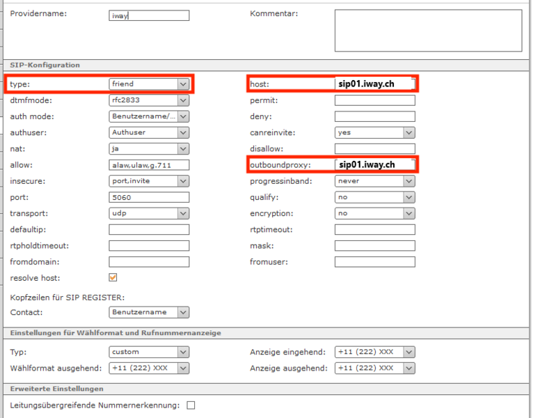The image size is (533, 418).
Task: Click the fromdomain input field
Action: click(x=149, y=262)
